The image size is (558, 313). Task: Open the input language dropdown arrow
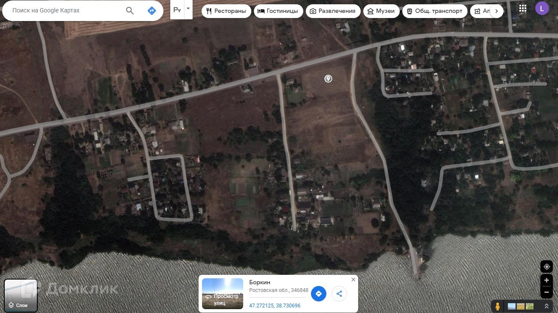(188, 9)
